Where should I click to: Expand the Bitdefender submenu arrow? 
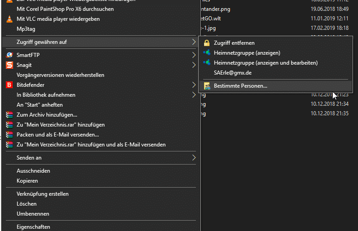194,85
